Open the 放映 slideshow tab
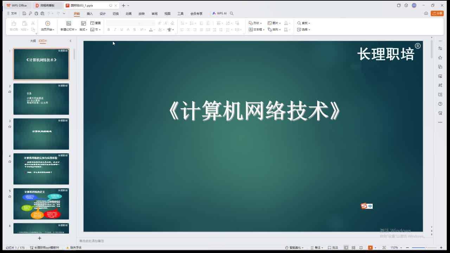This screenshot has height=253, width=450. coord(142,14)
